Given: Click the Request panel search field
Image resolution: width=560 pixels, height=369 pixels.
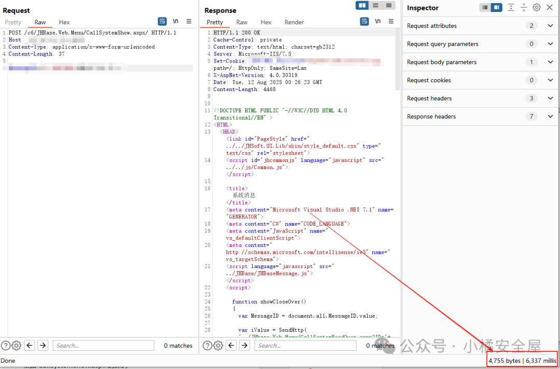Looking at the screenshot, I should [104, 346].
